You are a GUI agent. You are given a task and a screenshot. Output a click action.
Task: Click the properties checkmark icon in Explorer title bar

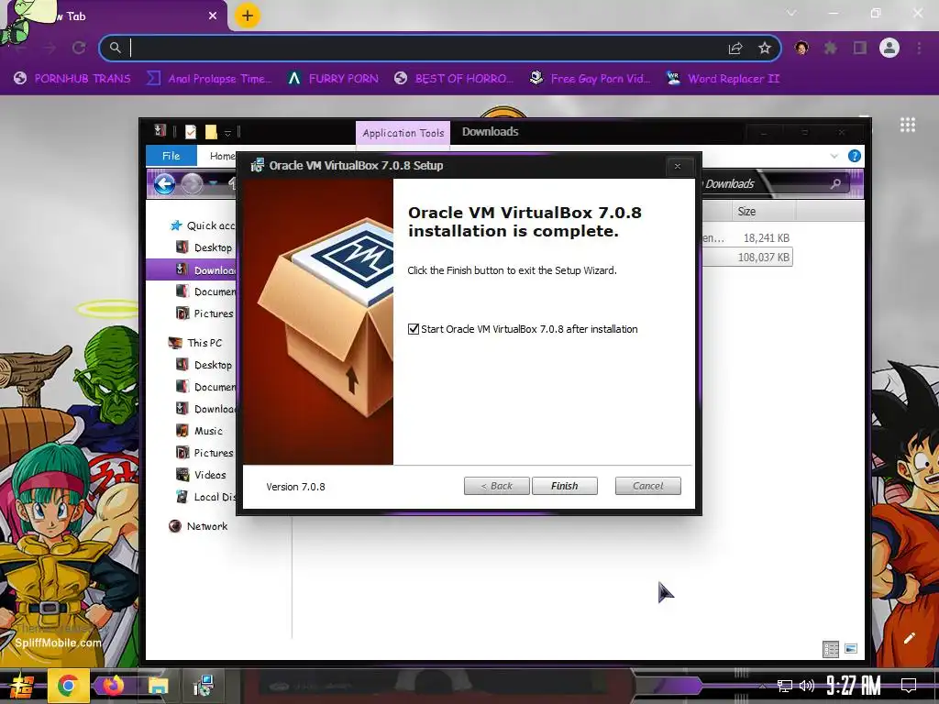[191, 132]
